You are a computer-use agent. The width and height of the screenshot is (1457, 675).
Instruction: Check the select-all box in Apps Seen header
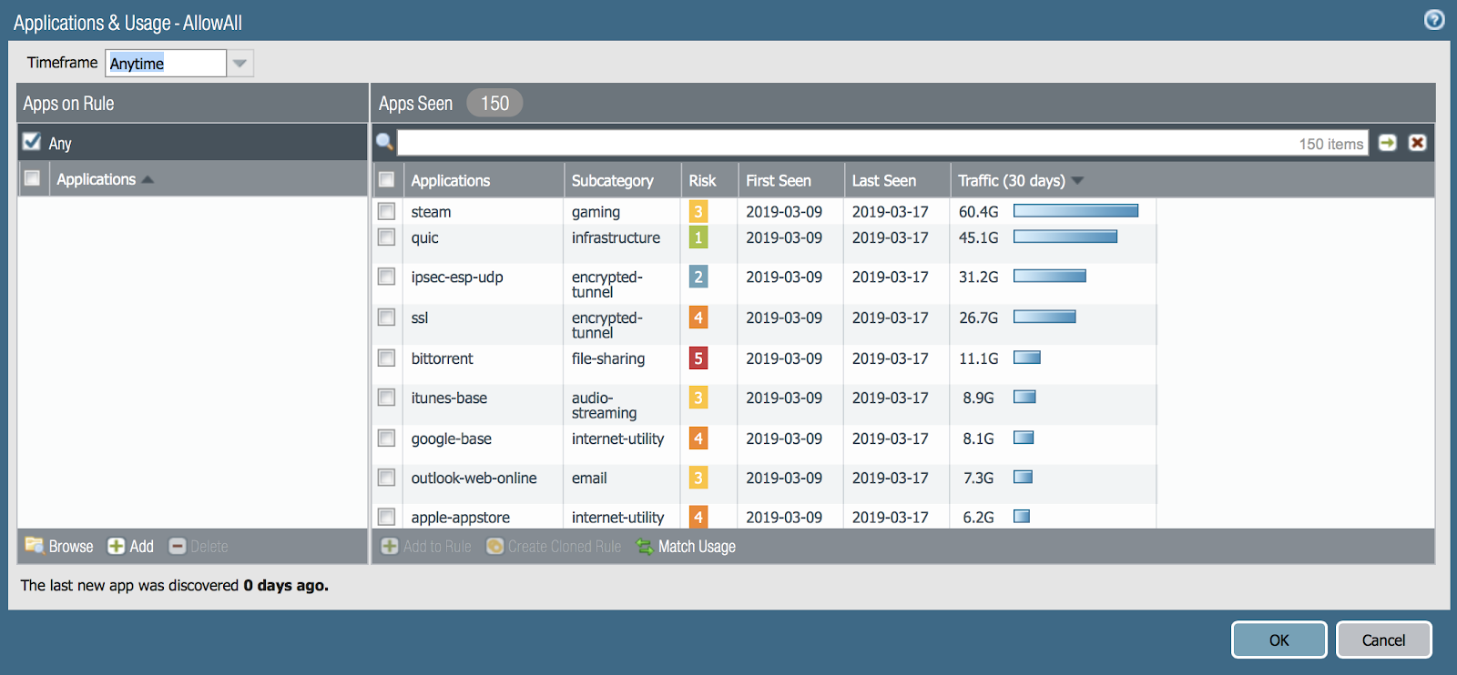click(386, 179)
